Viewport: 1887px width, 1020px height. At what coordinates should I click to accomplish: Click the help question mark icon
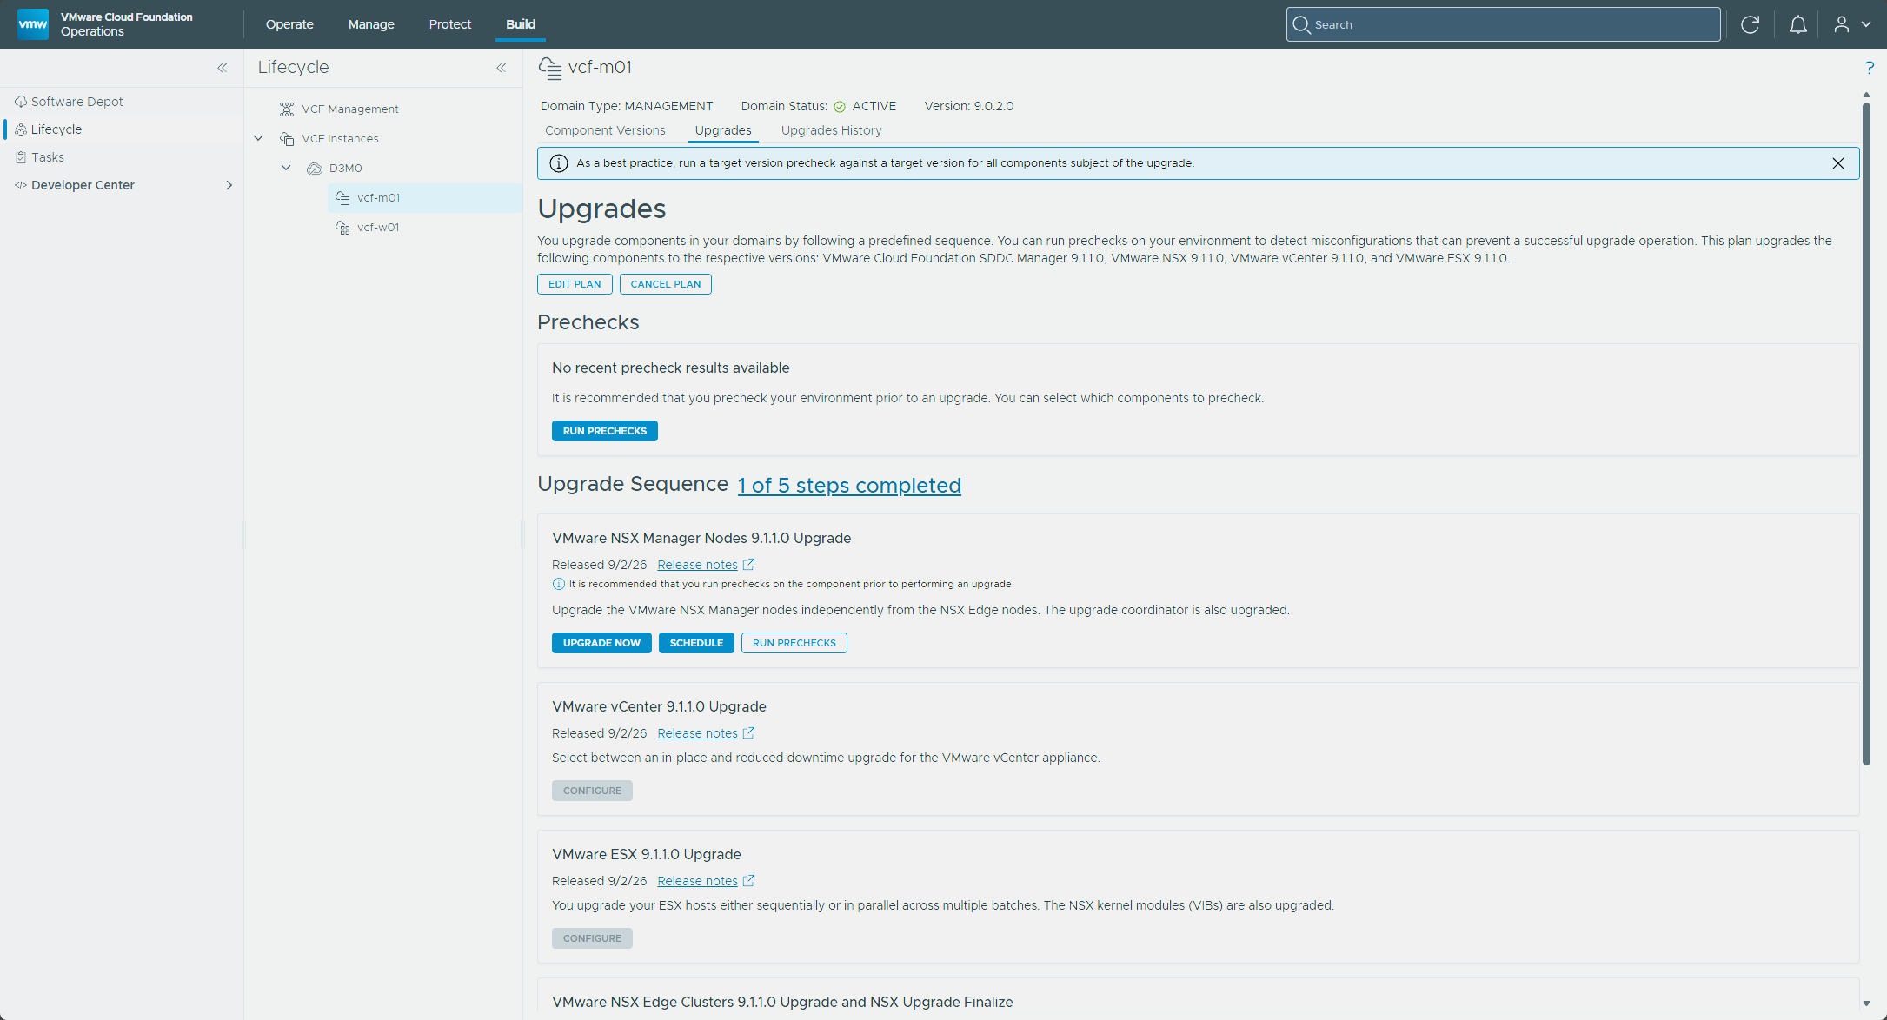[x=1869, y=68]
